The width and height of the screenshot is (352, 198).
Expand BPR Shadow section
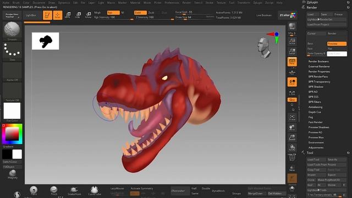click(x=316, y=87)
